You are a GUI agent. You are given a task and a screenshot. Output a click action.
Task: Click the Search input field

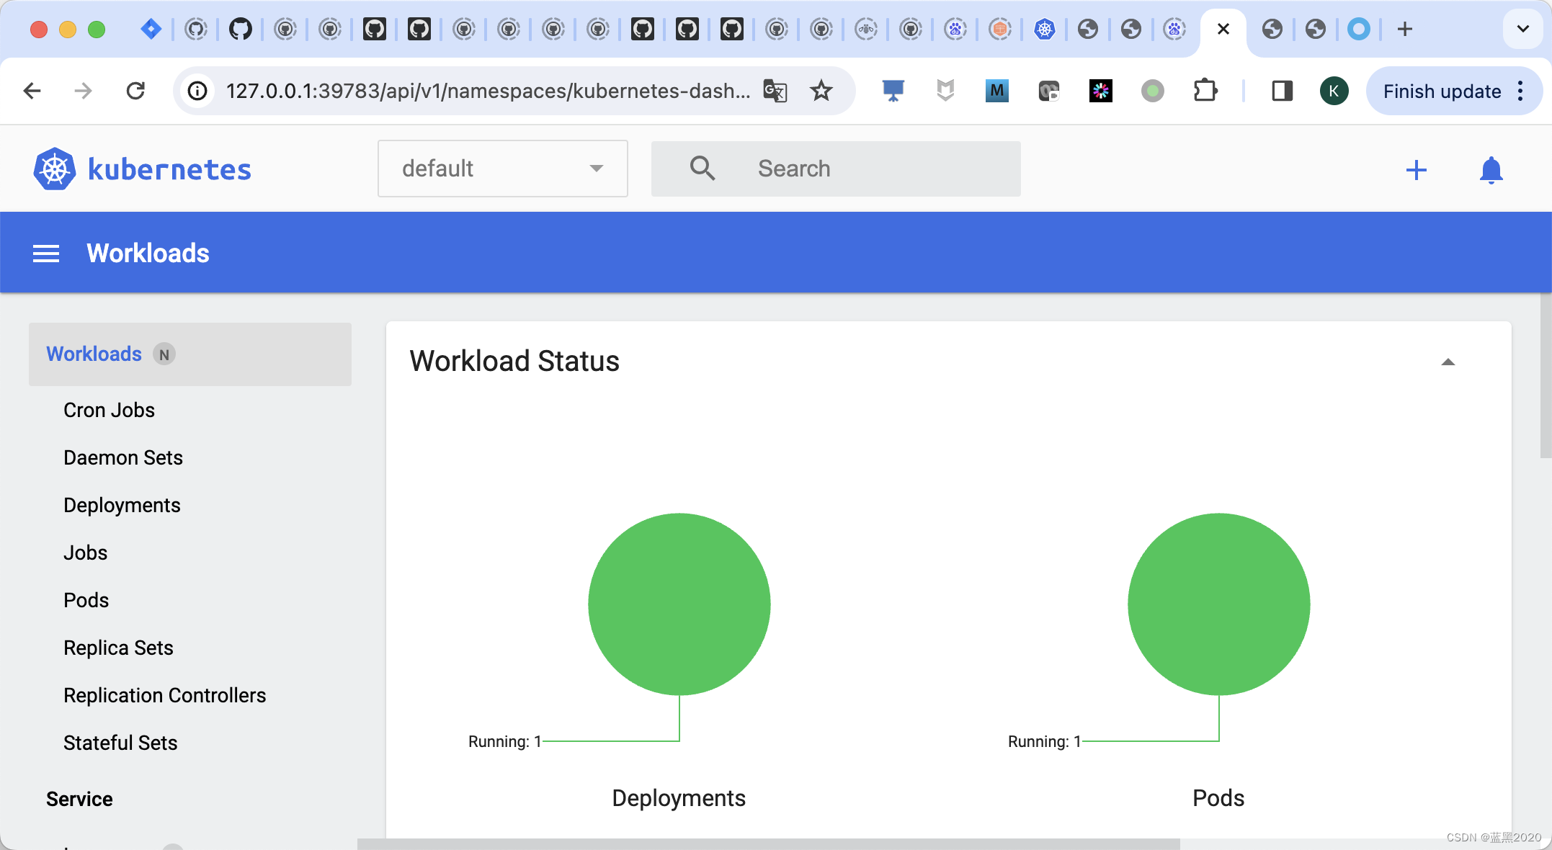pos(836,169)
